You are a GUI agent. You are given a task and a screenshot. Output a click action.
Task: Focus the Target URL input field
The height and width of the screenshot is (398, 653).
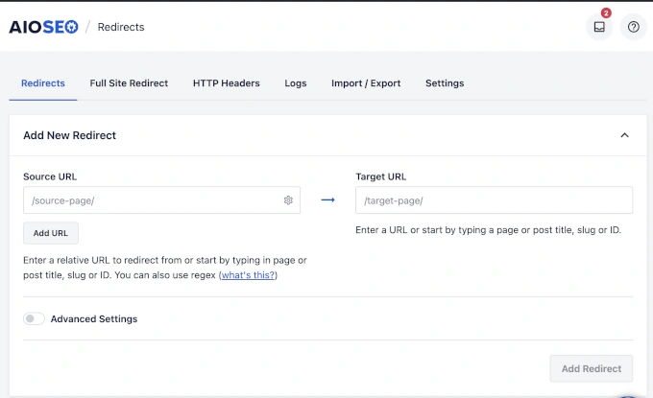coord(494,200)
